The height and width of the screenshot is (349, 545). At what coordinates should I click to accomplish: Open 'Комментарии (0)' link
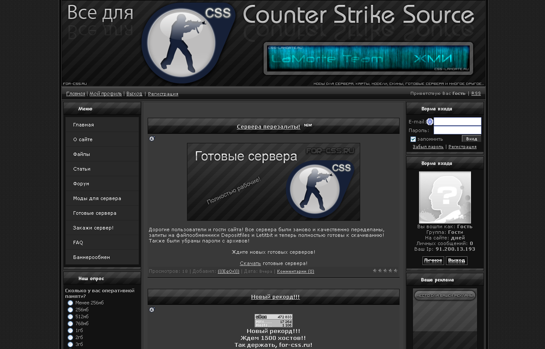pyautogui.click(x=296, y=271)
